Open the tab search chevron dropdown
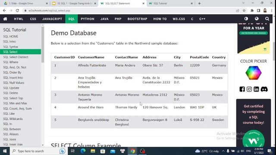 243,3
